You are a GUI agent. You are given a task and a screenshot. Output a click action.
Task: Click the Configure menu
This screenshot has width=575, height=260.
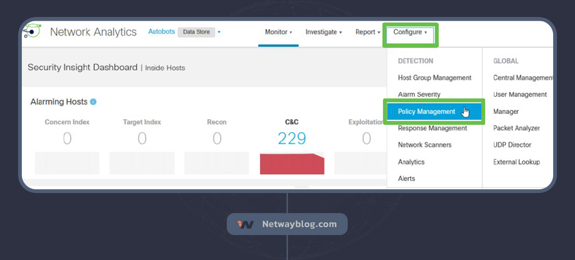coord(410,32)
